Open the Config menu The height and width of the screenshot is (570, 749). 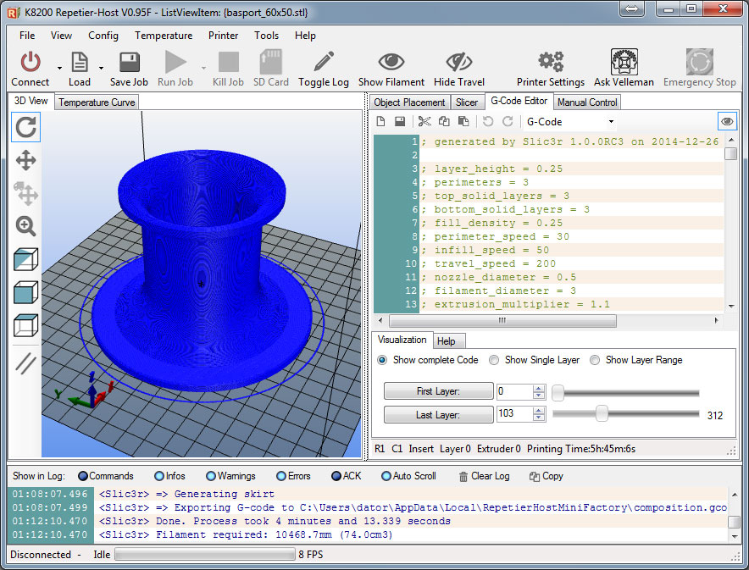[x=103, y=36]
